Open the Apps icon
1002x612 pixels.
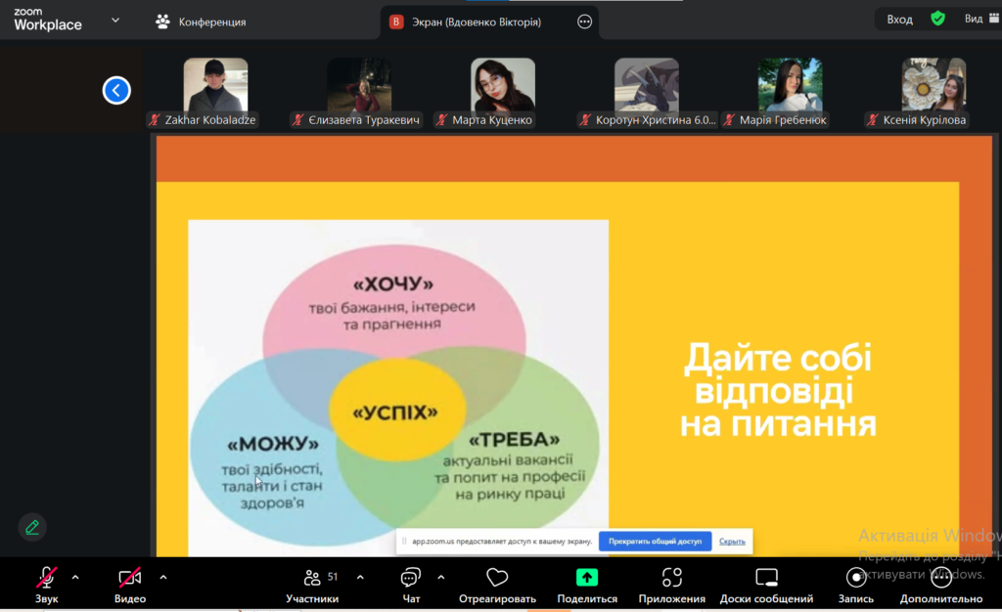pyautogui.click(x=671, y=578)
